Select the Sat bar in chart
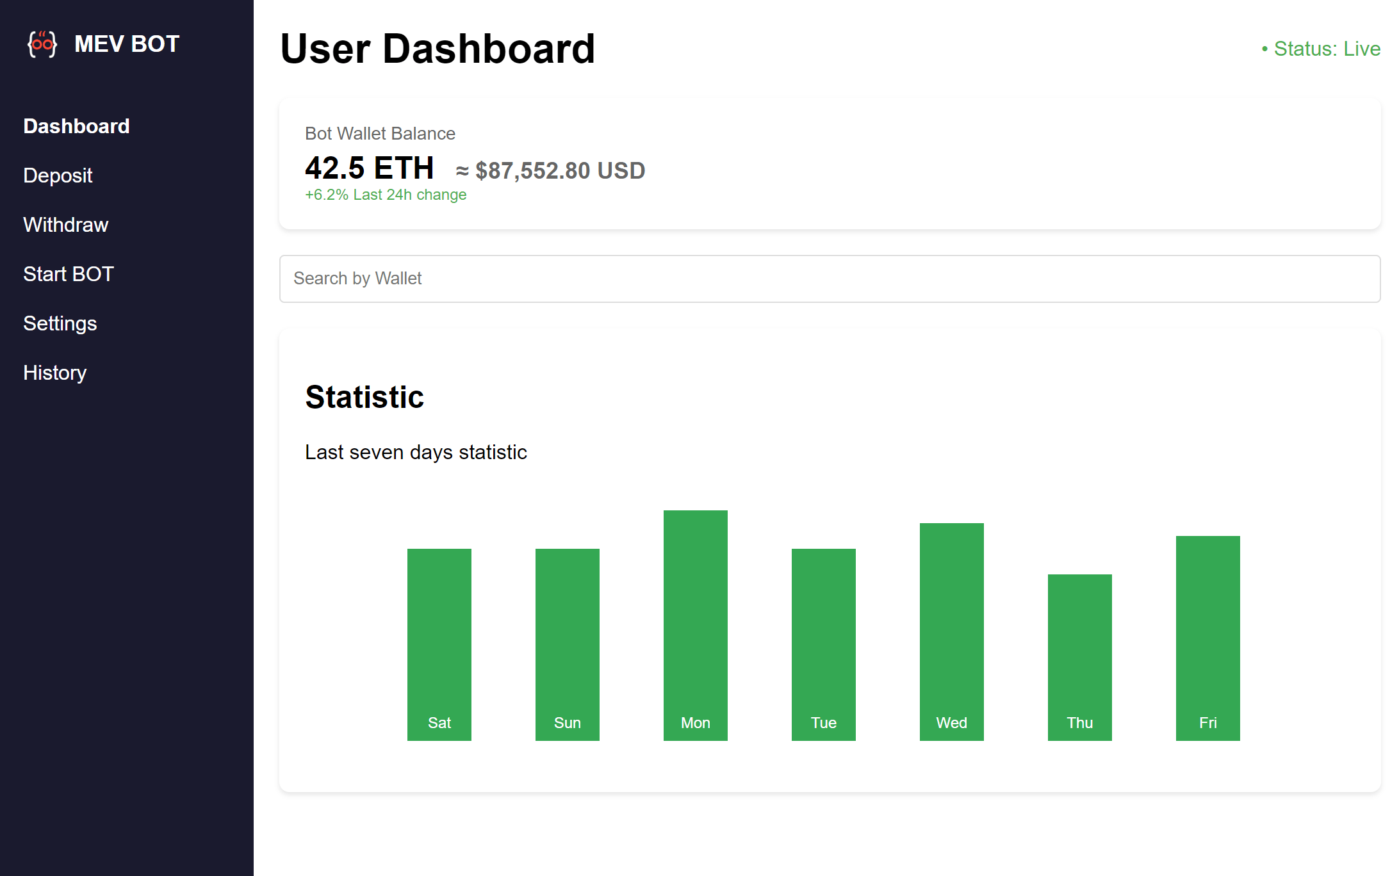 click(439, 645)
